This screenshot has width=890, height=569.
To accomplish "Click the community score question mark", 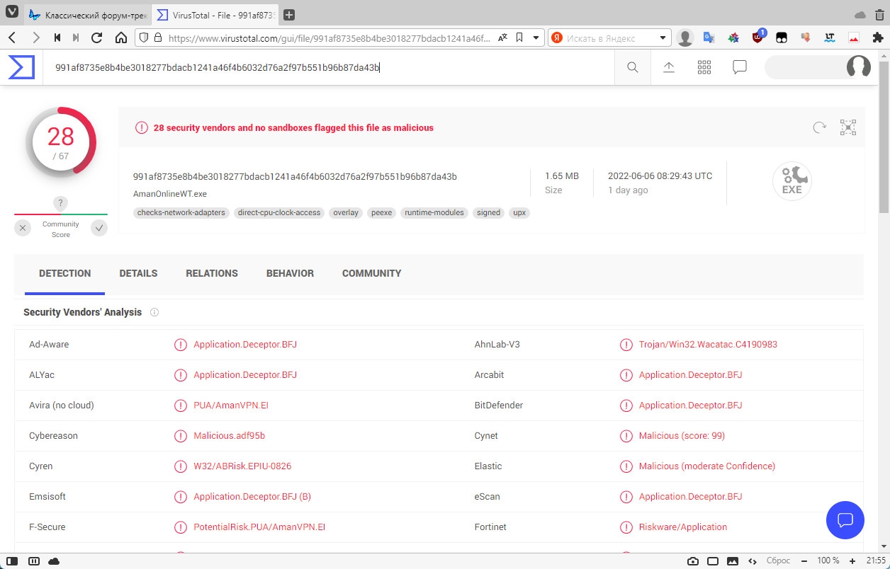I will [61, 204].
